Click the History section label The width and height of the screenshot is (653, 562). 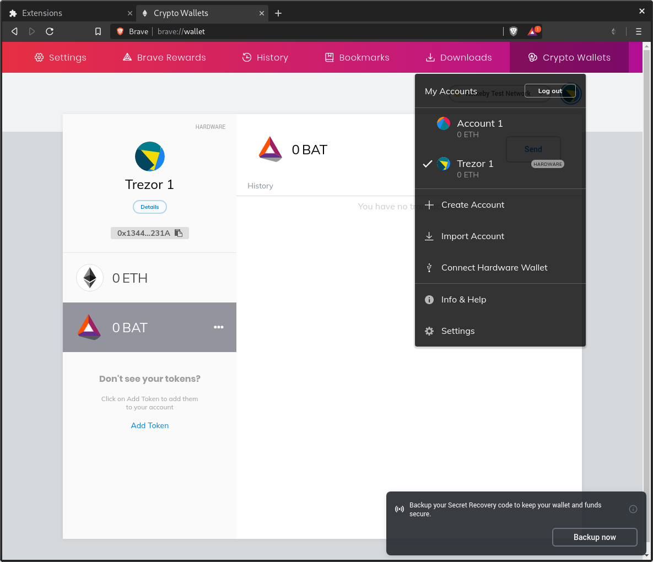tap(260, 186)
